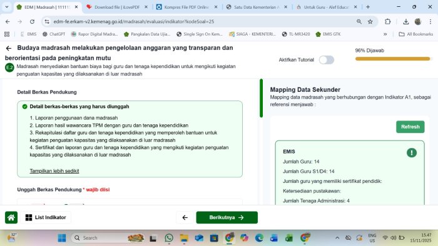Reload the page with the refresh icon
438x246 pixels.
point(32,21)
